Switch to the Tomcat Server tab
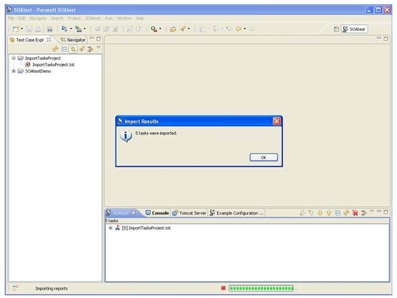397x298 pixels. (189, 213)
